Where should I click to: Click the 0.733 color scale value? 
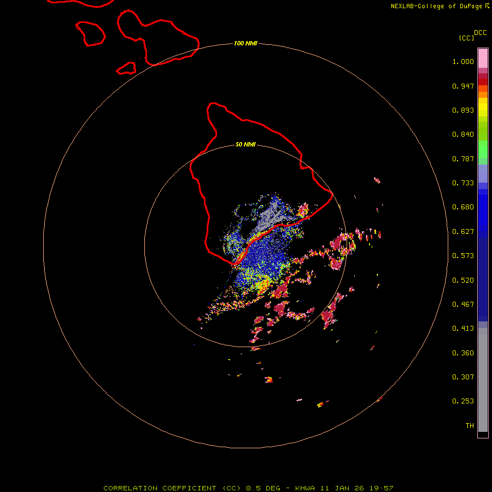click(463, 183)
